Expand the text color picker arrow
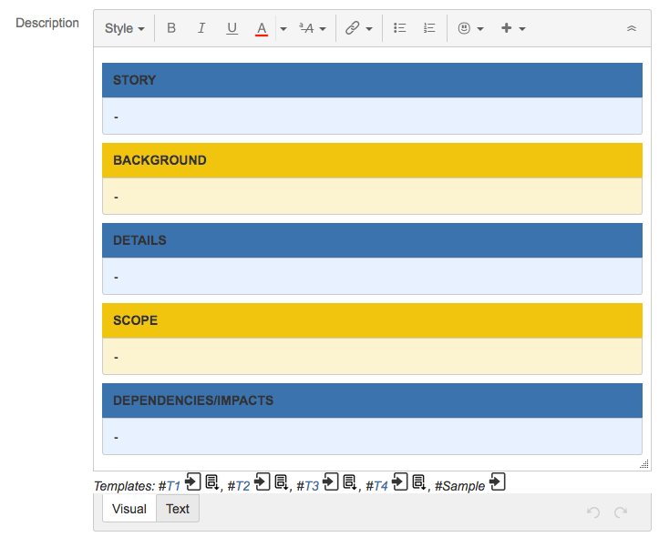Image resolution: width=659 pixels, height=537 pixels. coord(283,28)
